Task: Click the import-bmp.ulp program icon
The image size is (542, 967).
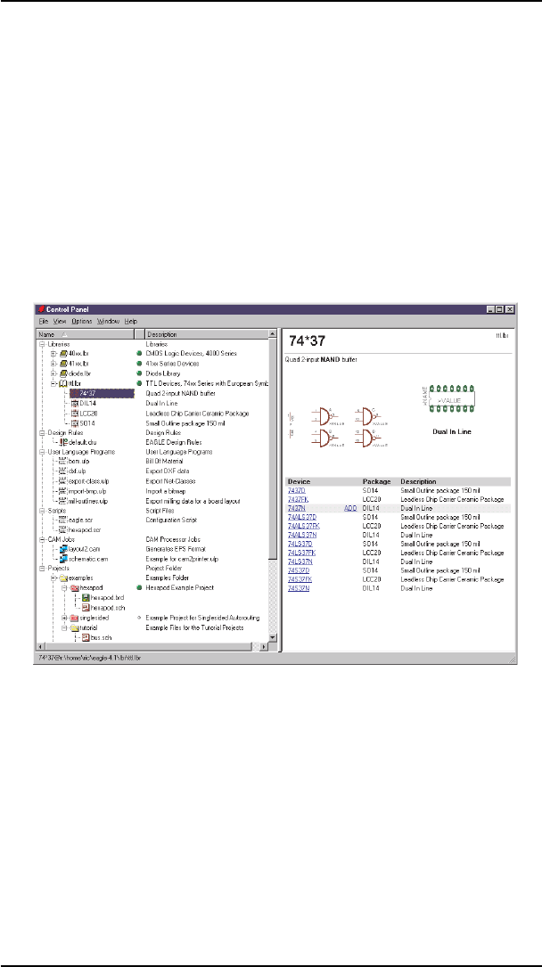Action: coord(63,491)
